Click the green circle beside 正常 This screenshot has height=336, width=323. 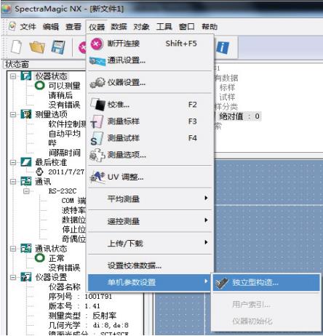pos(39,258)
